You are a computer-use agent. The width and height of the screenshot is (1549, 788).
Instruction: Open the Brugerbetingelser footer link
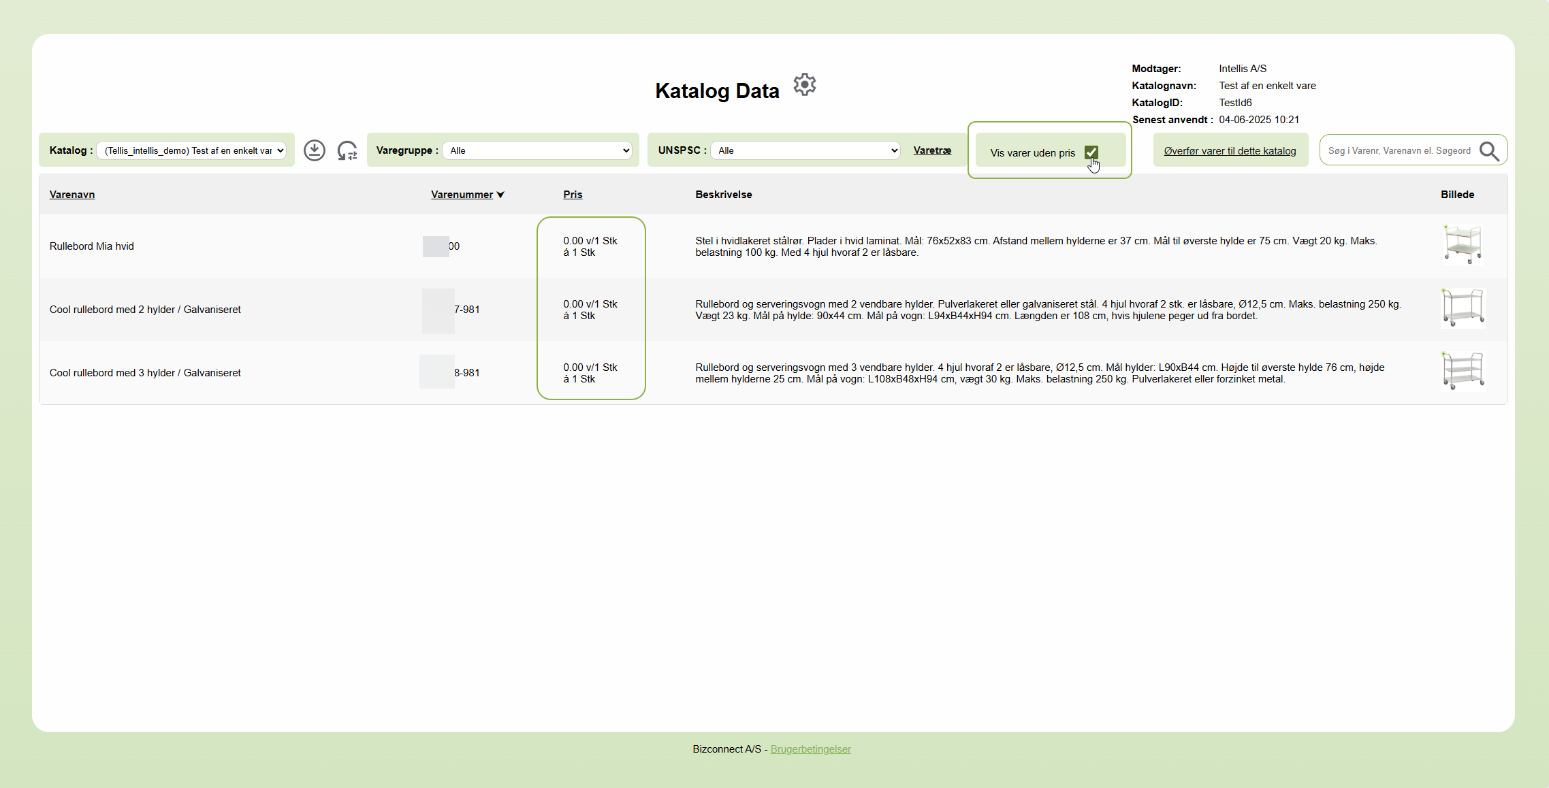pos(810,749)
